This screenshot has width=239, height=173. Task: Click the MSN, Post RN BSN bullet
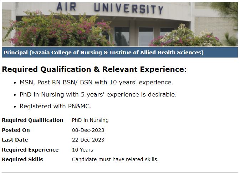(96, 82)
